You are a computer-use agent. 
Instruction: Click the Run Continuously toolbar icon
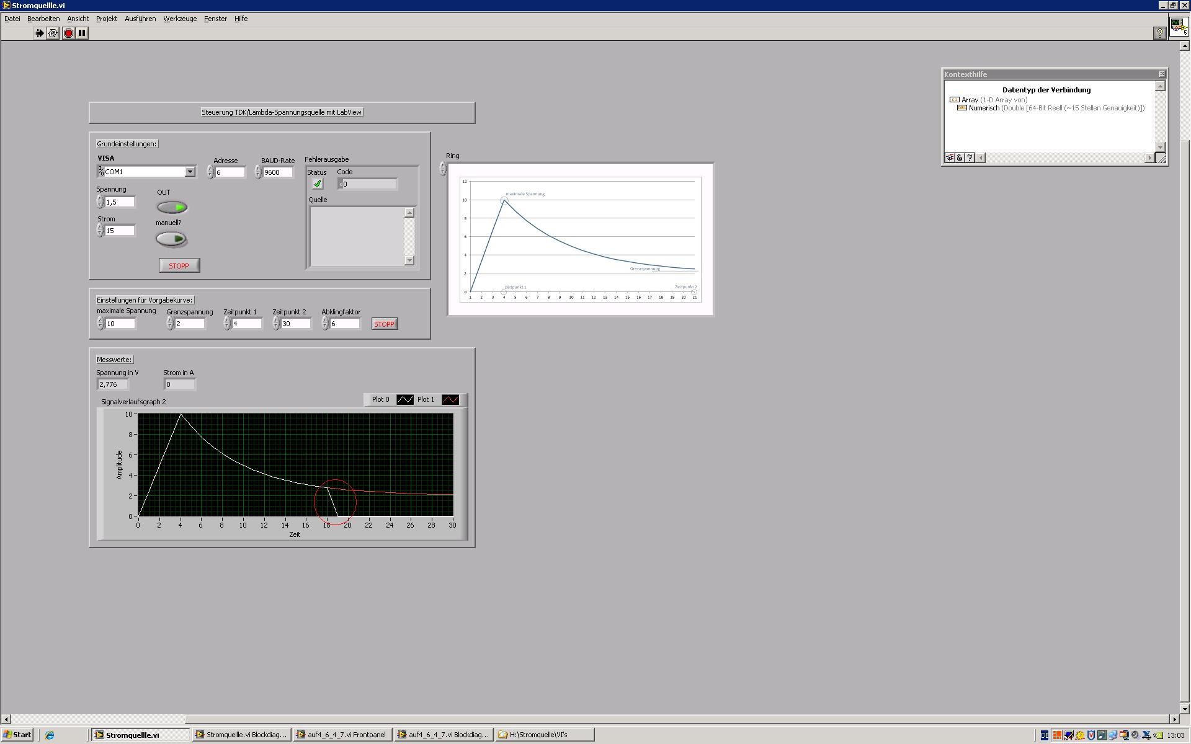pos(53,33)
